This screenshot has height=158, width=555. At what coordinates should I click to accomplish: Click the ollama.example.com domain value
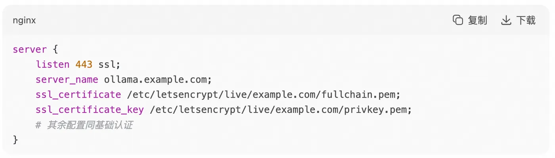(x=158, y=80)
